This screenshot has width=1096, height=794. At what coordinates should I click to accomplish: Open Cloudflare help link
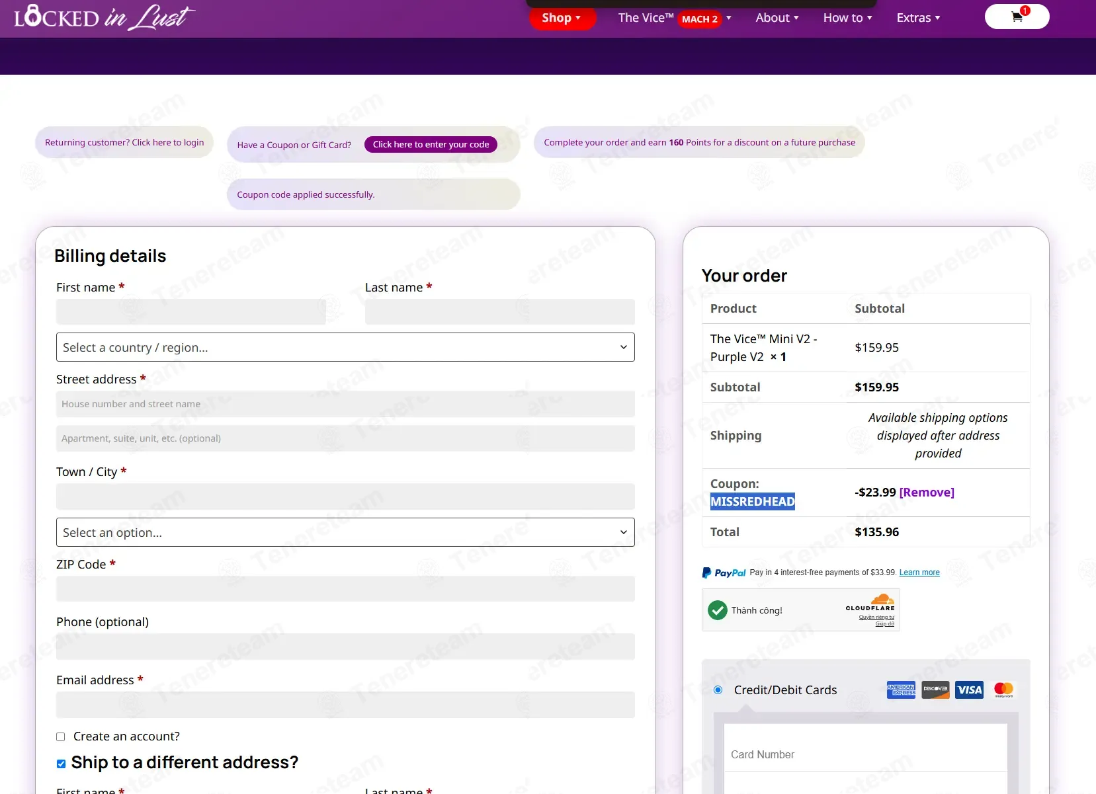885,624
